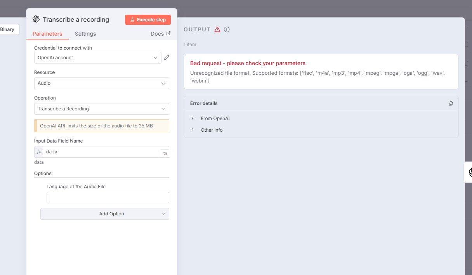Click OpenAI node icon at right edge
Screen dimensions: 472x275
pos(470,172)
